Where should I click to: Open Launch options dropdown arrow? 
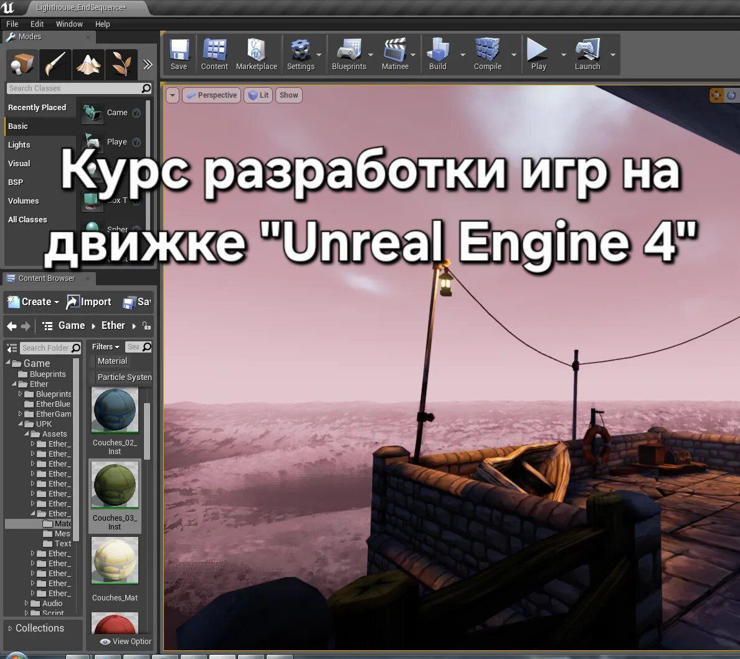coord(613,55)
